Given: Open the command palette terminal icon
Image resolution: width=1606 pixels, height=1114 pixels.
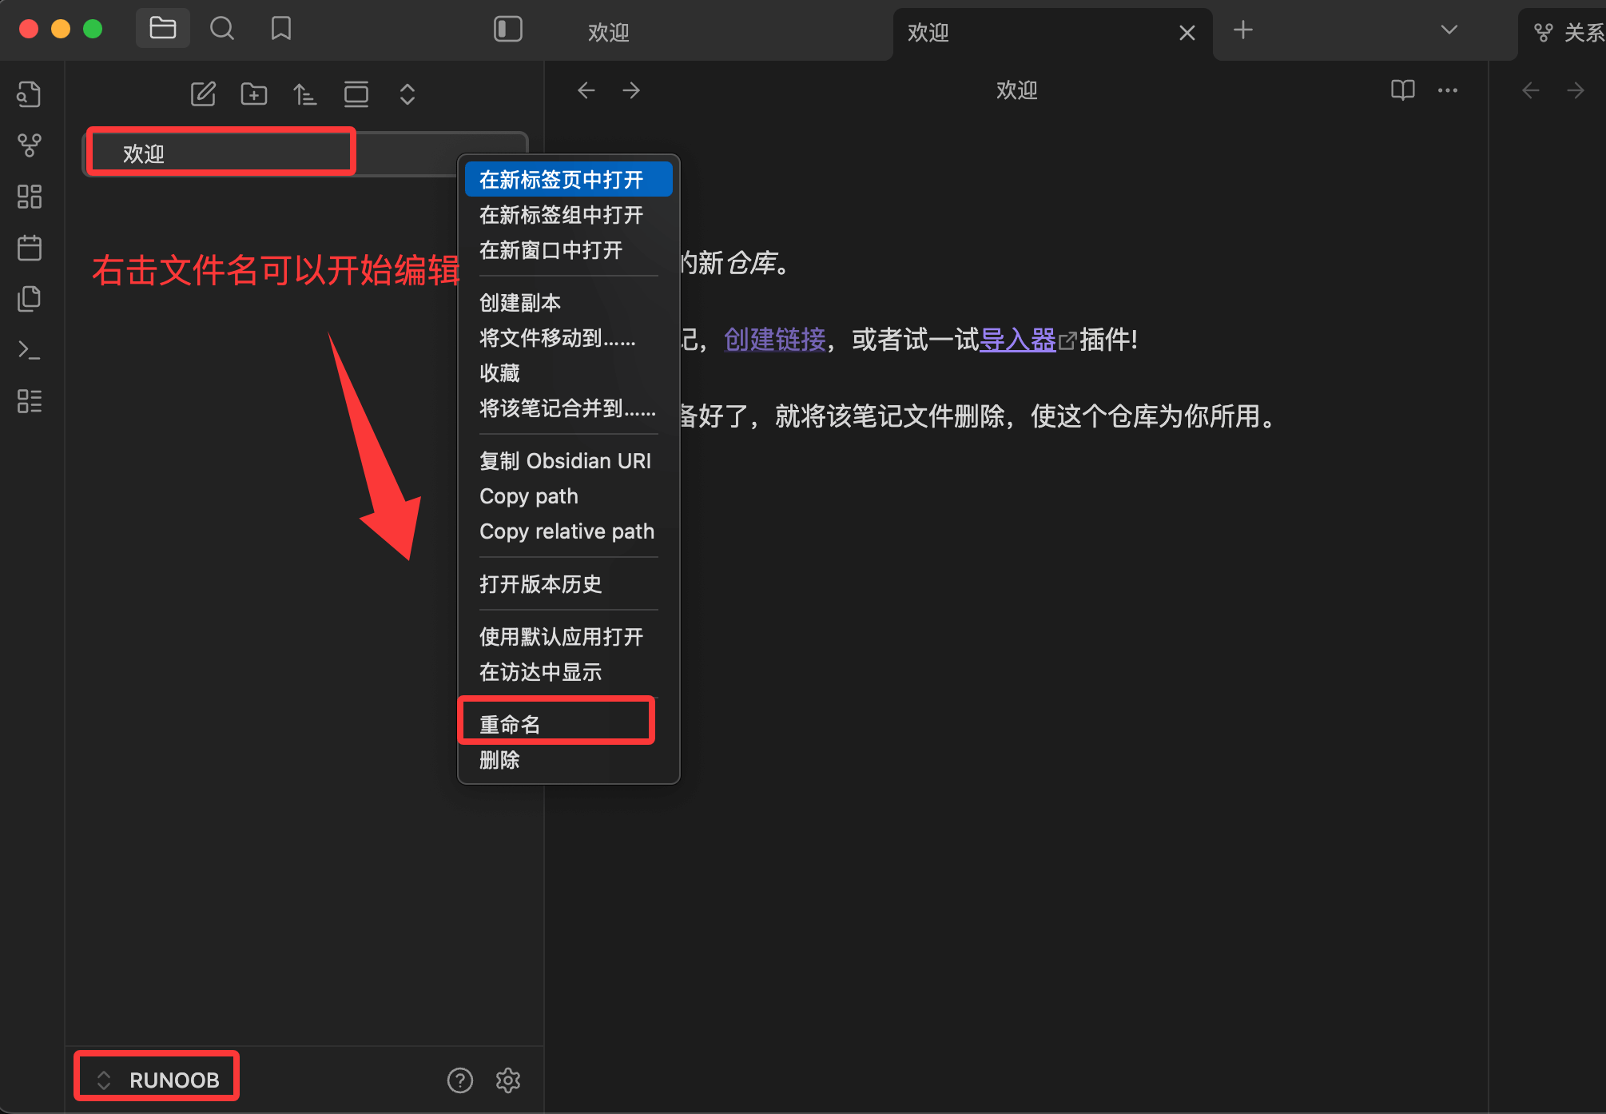Looking at the screenshot, I should click(30, 350).
